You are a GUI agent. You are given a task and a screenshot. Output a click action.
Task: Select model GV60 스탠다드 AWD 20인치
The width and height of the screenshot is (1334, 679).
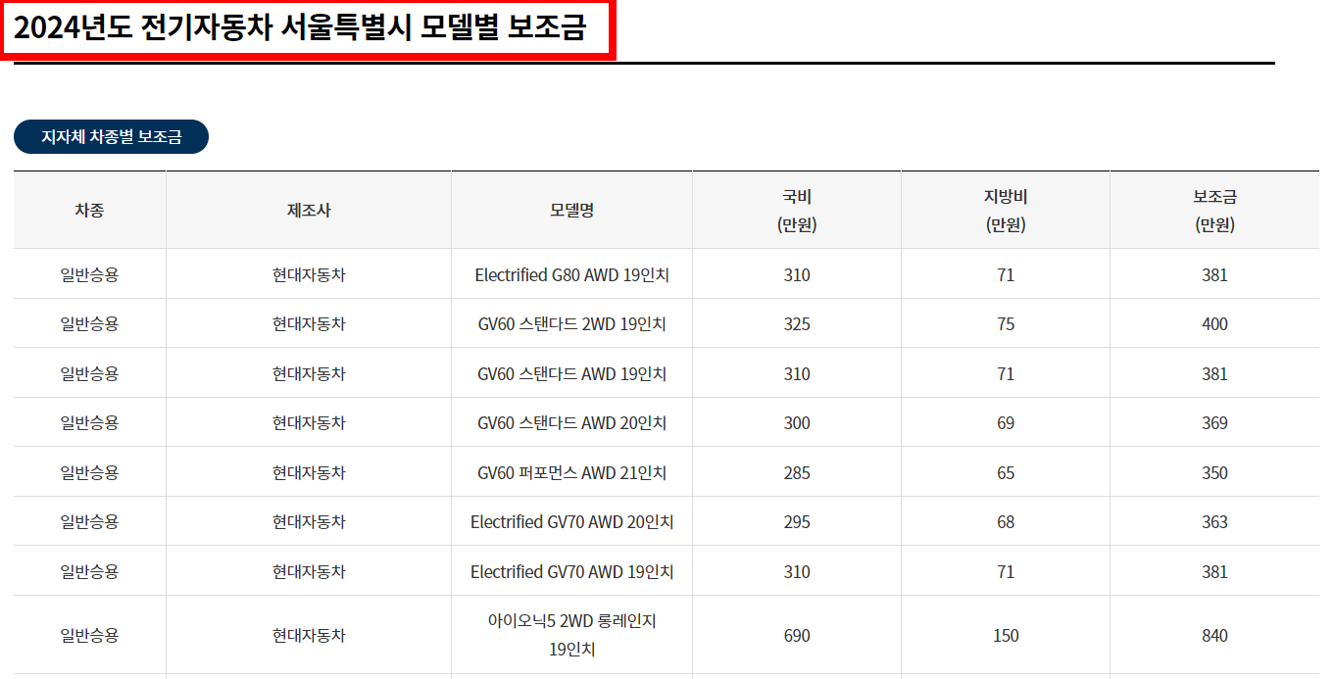[x=571, y=423]
